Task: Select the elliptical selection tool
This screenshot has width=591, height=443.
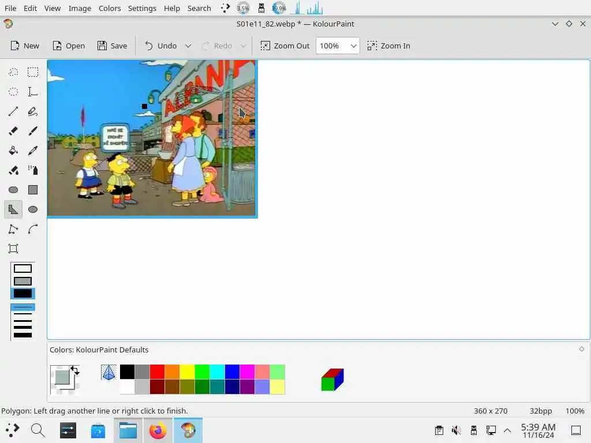Action: click(13, 92)
